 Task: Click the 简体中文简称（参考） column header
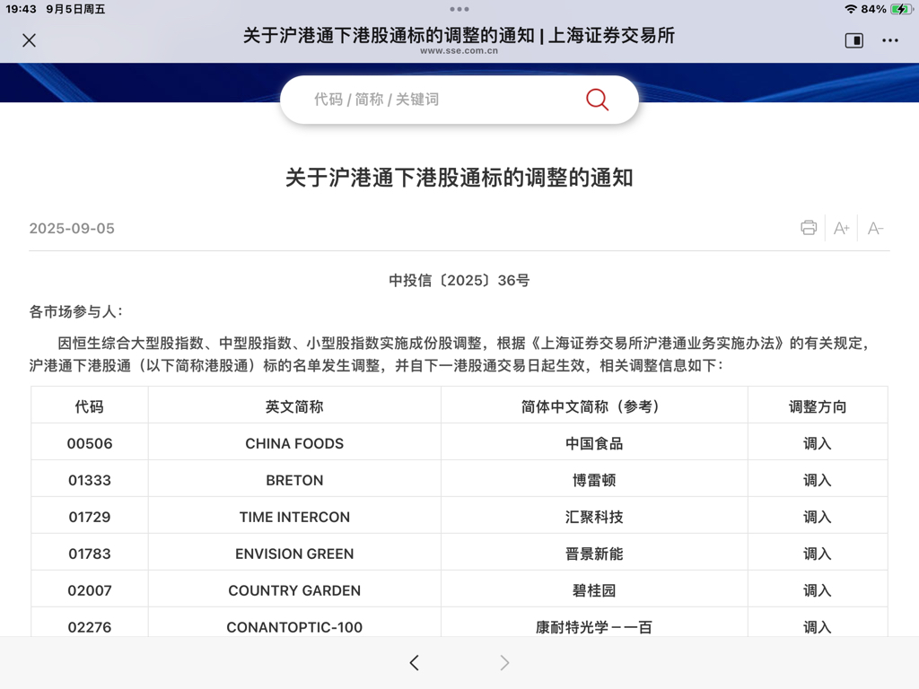(594, 406)
